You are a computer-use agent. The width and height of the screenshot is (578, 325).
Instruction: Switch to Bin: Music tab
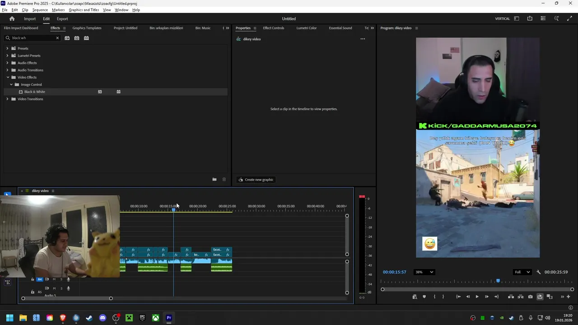(x=203, y=28)
